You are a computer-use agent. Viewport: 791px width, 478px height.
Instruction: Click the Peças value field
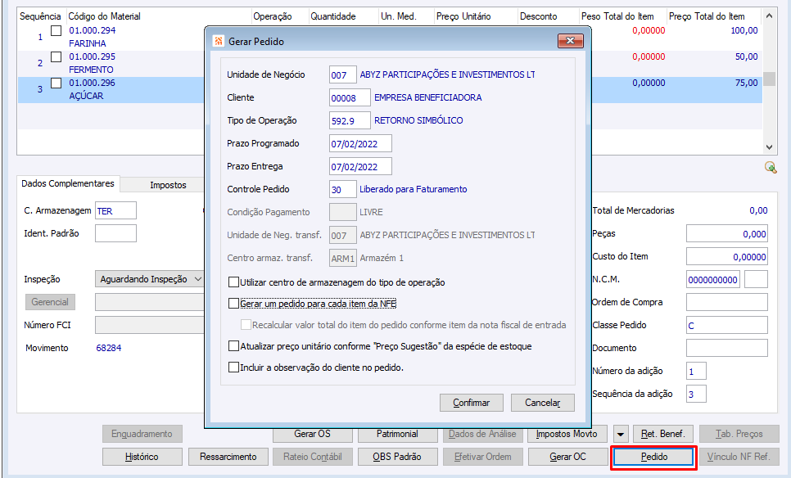click(727, 233)
